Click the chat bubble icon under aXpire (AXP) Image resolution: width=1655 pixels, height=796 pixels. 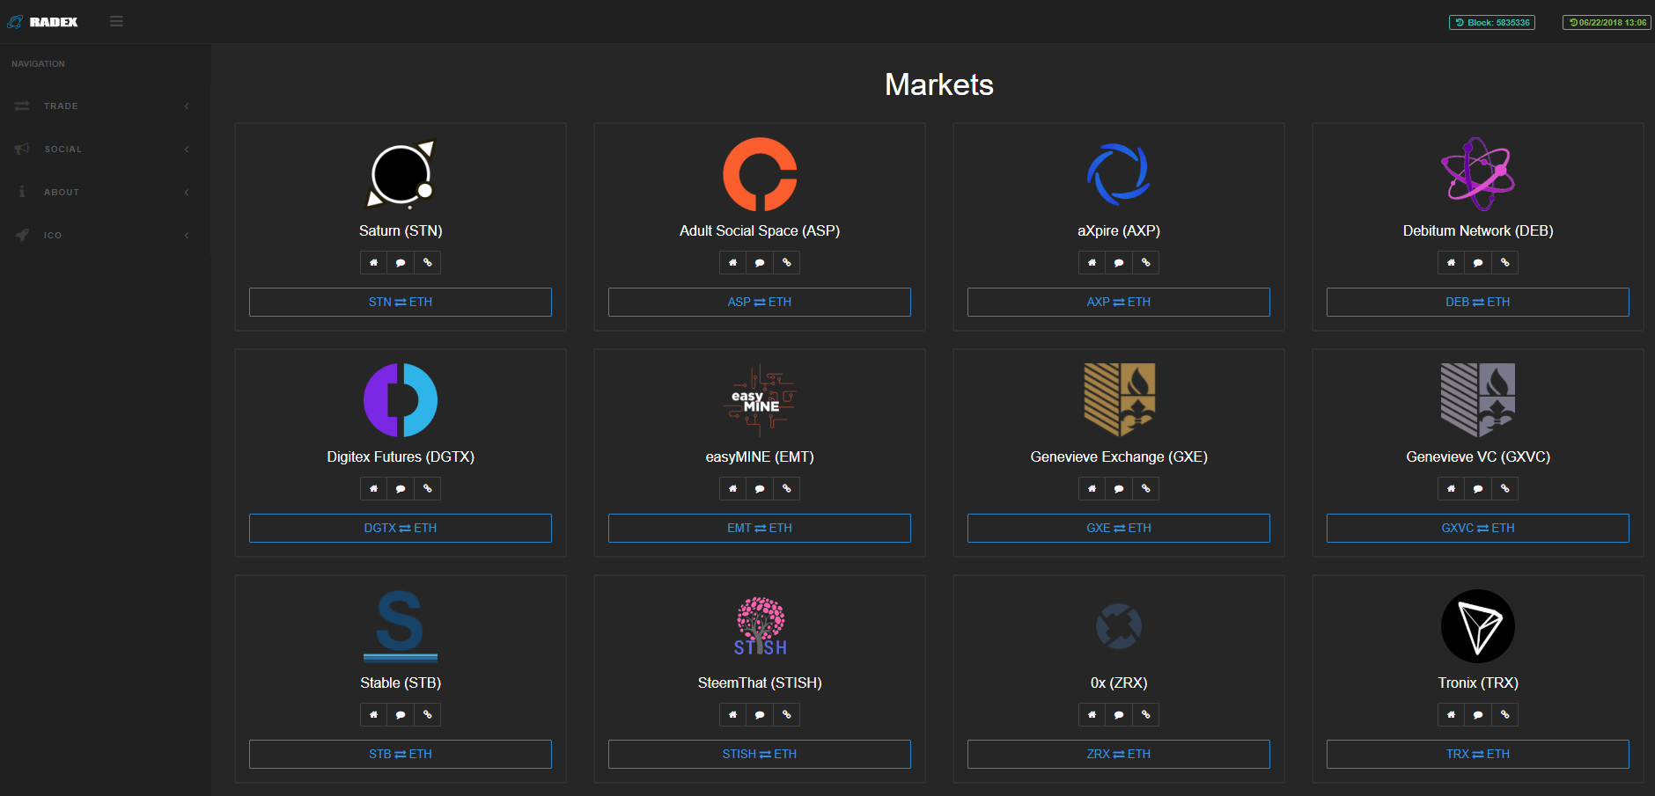[x=1119, y=262]
